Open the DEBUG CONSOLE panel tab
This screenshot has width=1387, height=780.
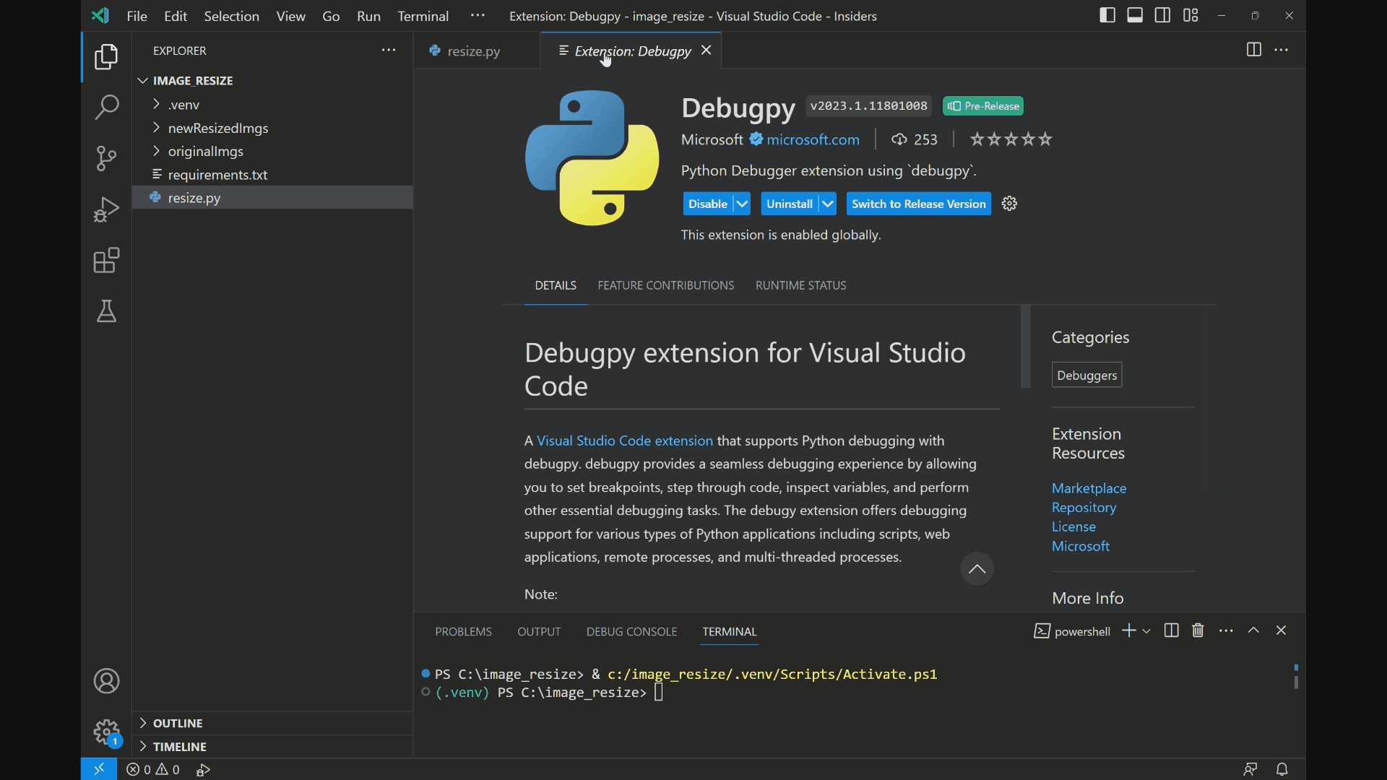pos(631,631)
